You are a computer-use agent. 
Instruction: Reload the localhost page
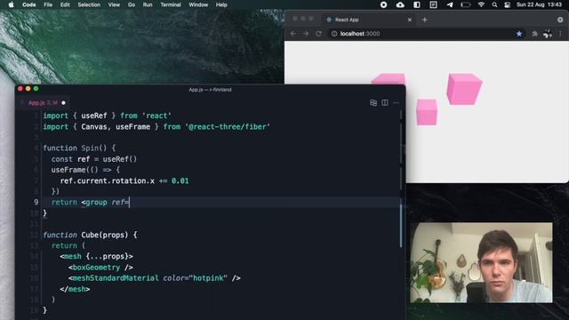coord(318,34)
